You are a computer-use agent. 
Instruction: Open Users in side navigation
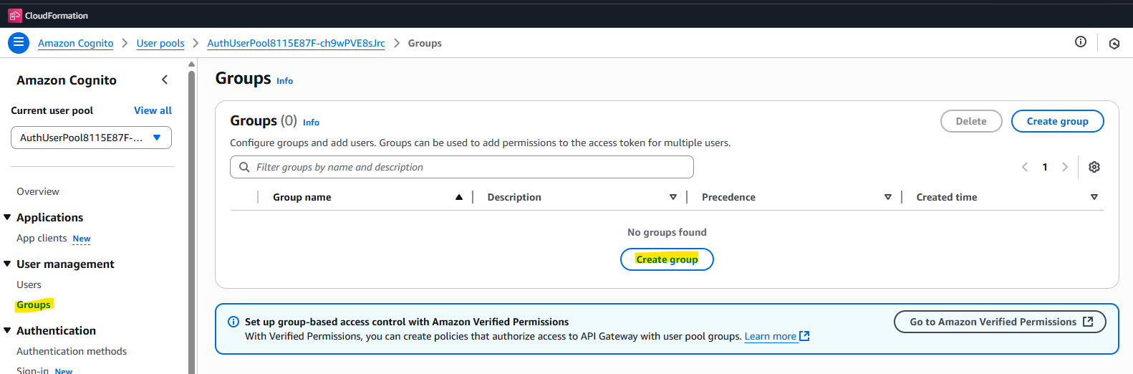pyautogui.click(x=29, y=284)
